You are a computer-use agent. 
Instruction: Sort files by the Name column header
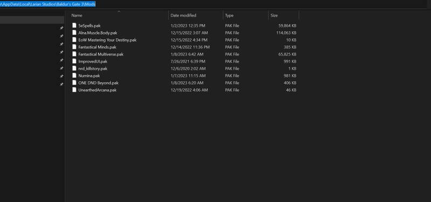tap(77, 16)
